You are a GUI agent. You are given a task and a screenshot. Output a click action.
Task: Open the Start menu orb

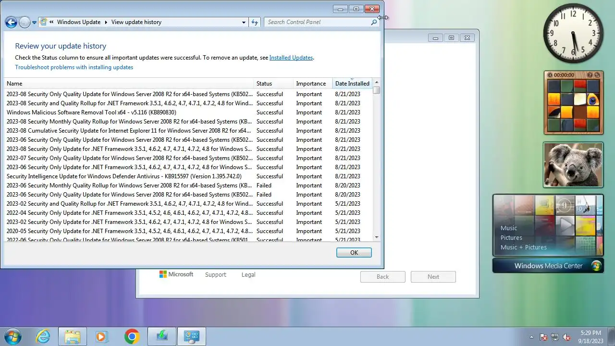click(13, 336)
